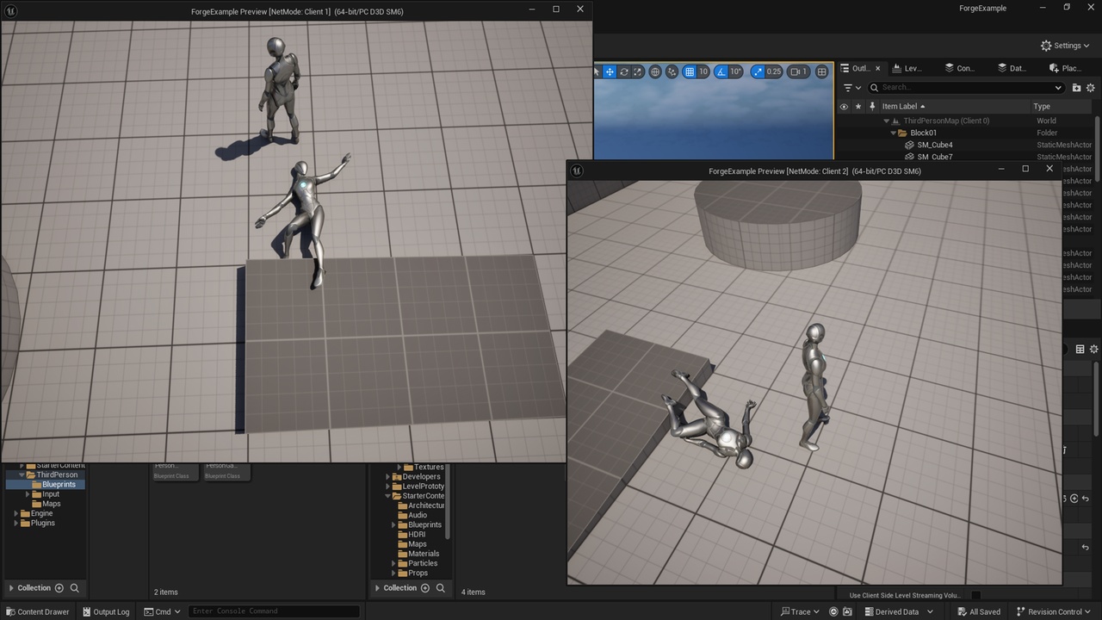Select the rotate tool in viewport toolbar

[624, 71]
